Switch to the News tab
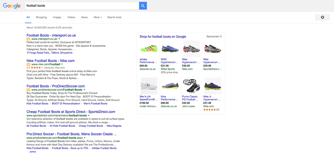This screenshot has height=158, width=334. [84, 17]
